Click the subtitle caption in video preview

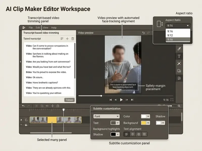[x=123, y=86]
